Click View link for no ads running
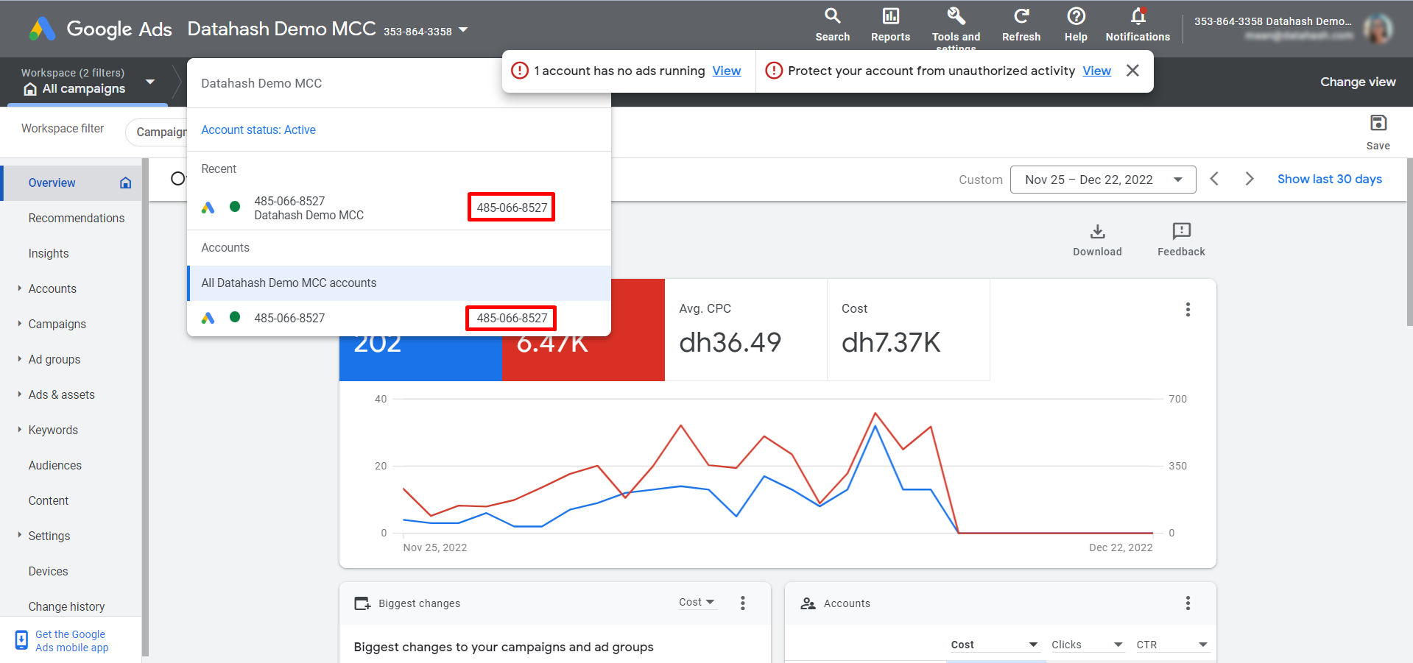The width and height of the screenshot is (1413, 663). click(726, 71)
